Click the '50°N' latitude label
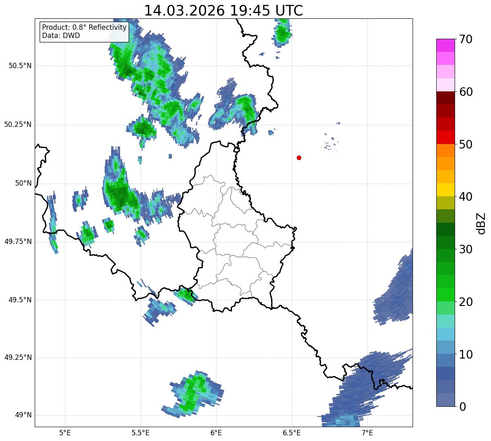Screen dimensions: 491x441 tap(23, 183)
